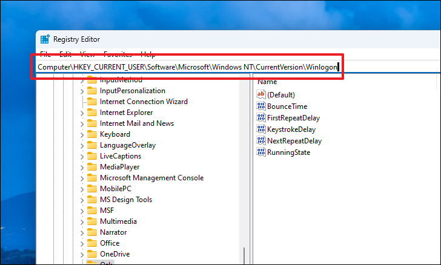The height and width of the screenshot is (265, 441).
Task: Click the LiveCaptions folder icon
Action: point(92,156)
